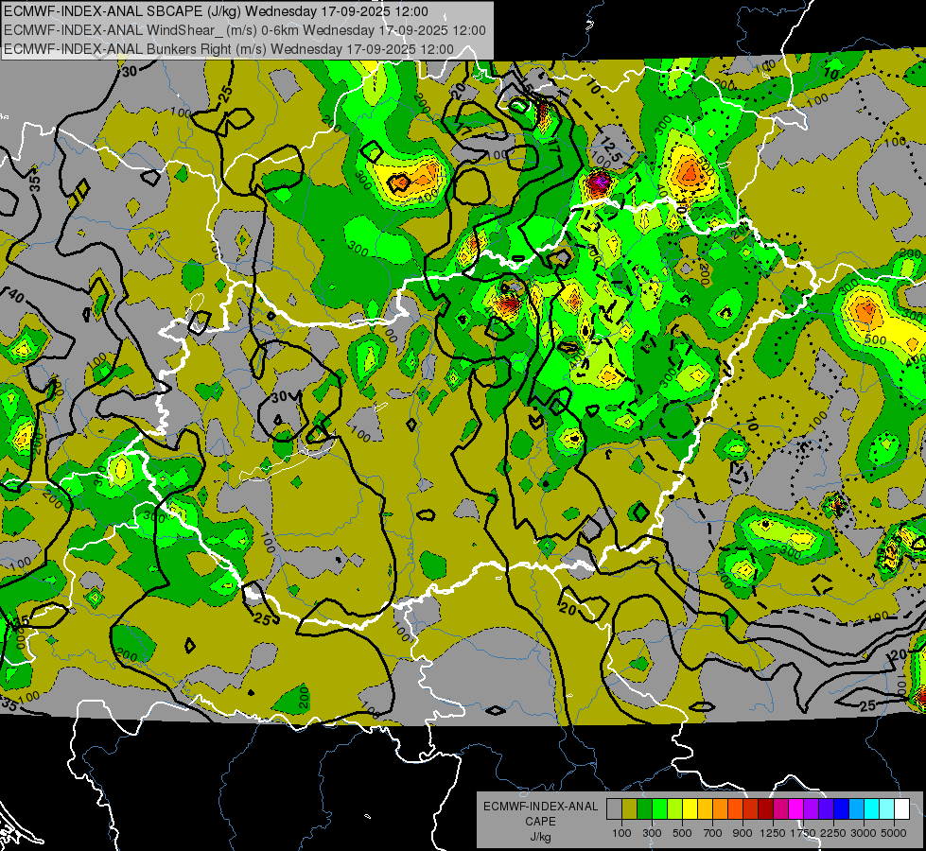Click the CAPE label in the legend
Viewport: 926px width, 851px height.
pos(540,822)
